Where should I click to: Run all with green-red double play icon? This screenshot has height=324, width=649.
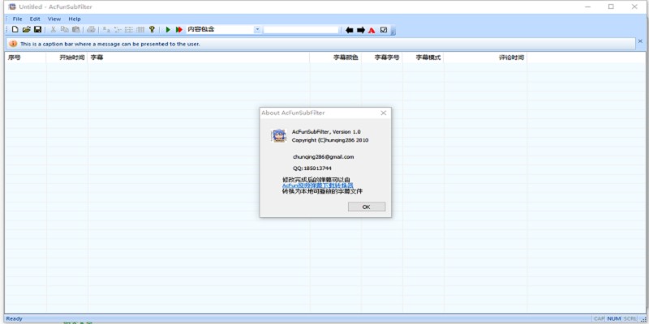coord(178,29)
